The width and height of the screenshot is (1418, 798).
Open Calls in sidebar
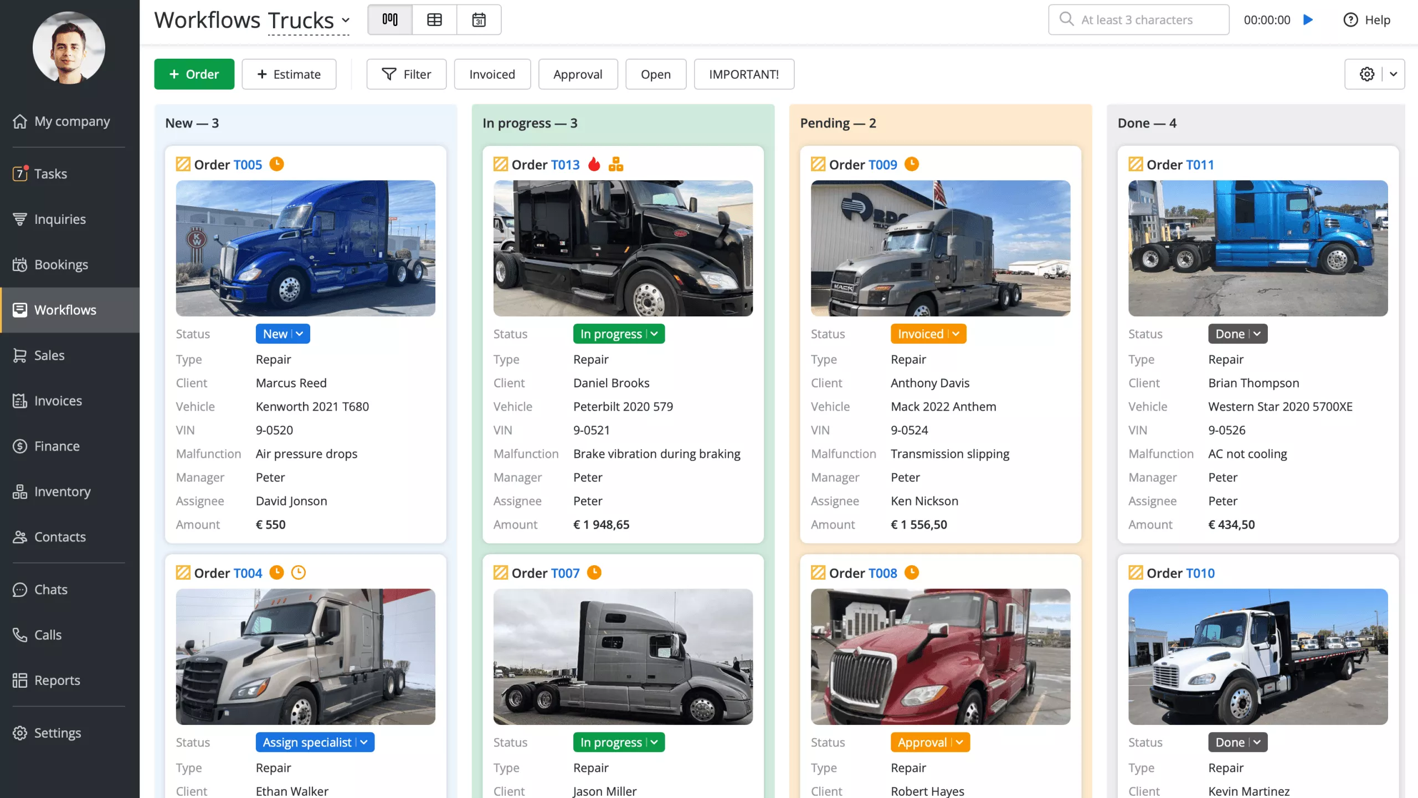coord(70,635)
